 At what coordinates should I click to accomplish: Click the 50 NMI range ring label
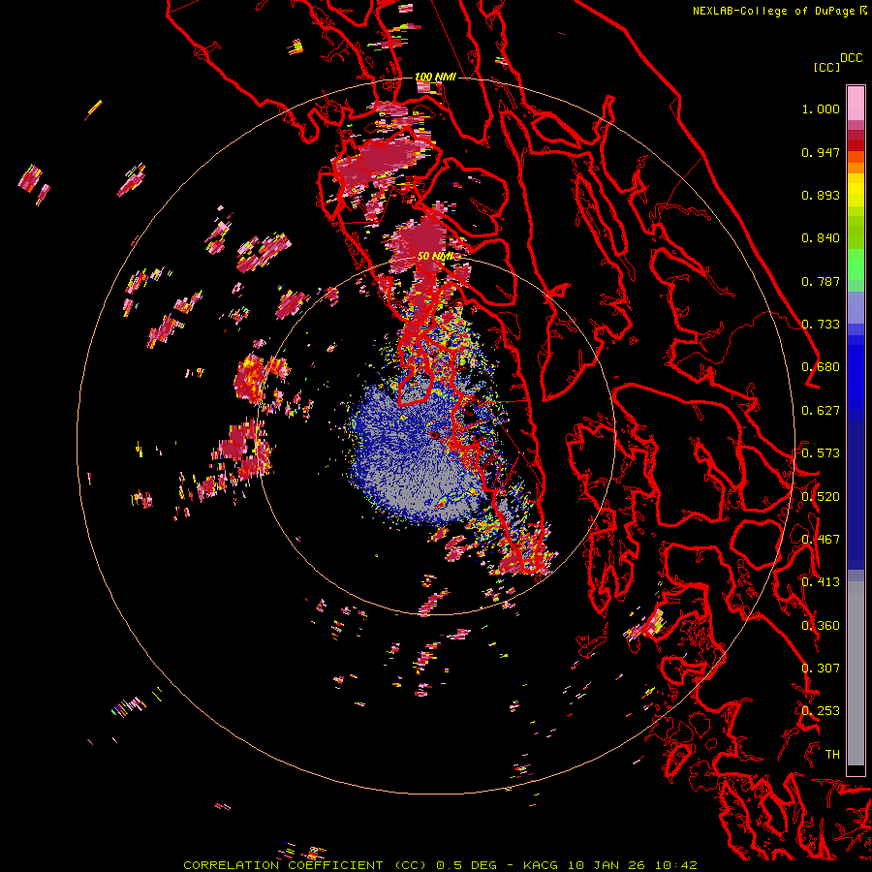[x=435, y=257]
